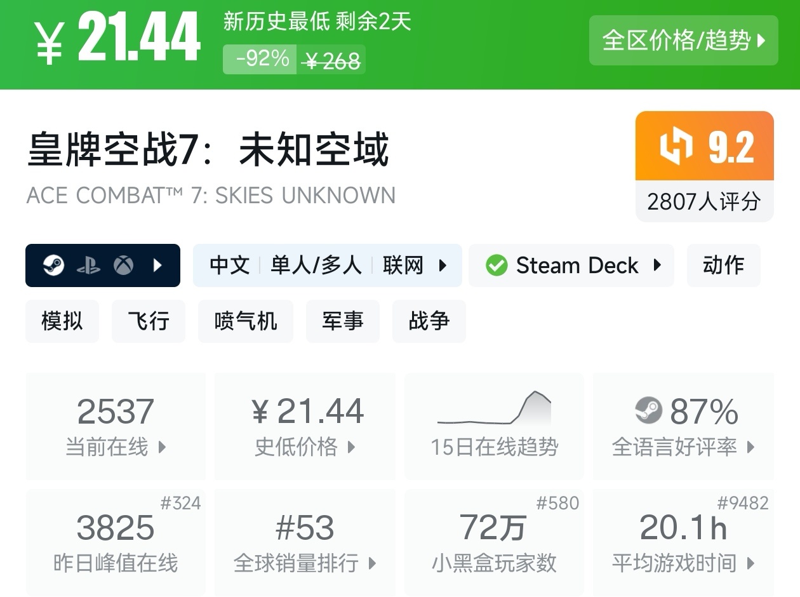800x597 pixels.
Task: Open the 军事 tag
Action: 343,321
